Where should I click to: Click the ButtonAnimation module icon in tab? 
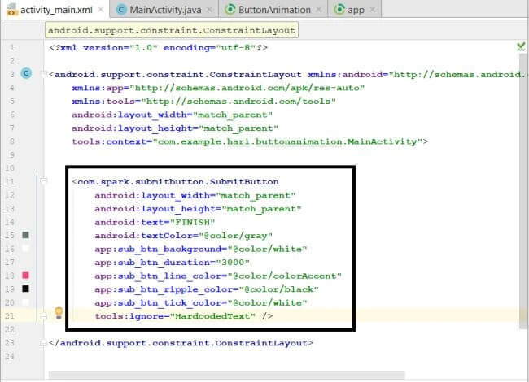click(x=230, y=10)
